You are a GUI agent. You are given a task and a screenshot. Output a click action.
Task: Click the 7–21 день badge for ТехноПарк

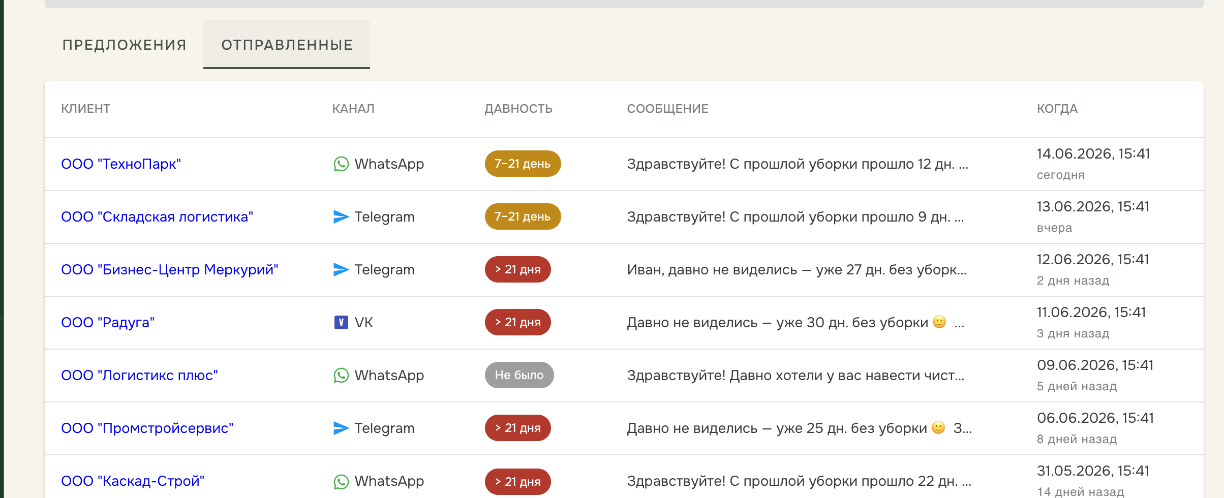pos(523,164)
